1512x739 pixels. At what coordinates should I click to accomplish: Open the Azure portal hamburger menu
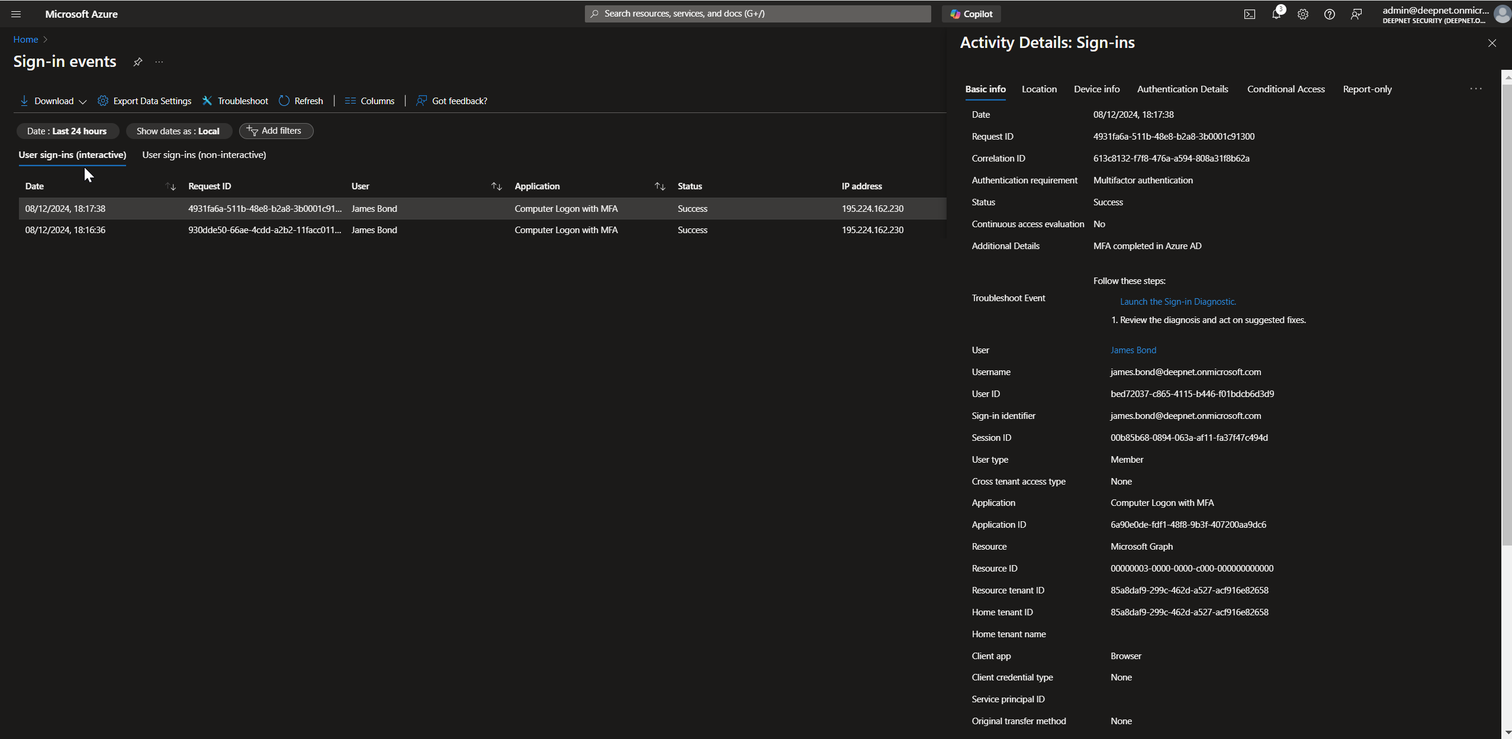click(x=16, y=14)
